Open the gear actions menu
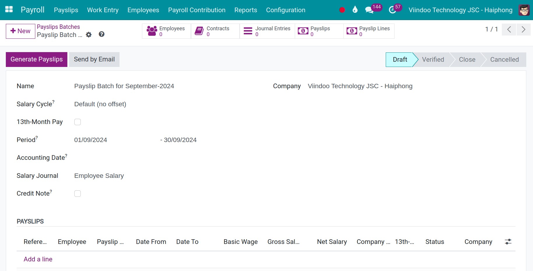 [x=89, y=35]
